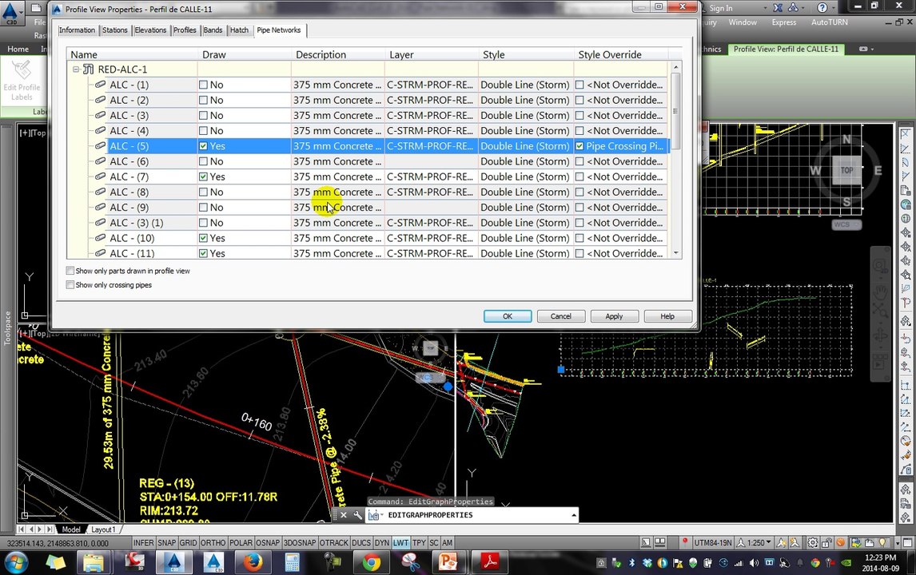The image size is (916, 575).
Task: Select the ALC - (3) (1) pipe name
Action: pos(137,223)
